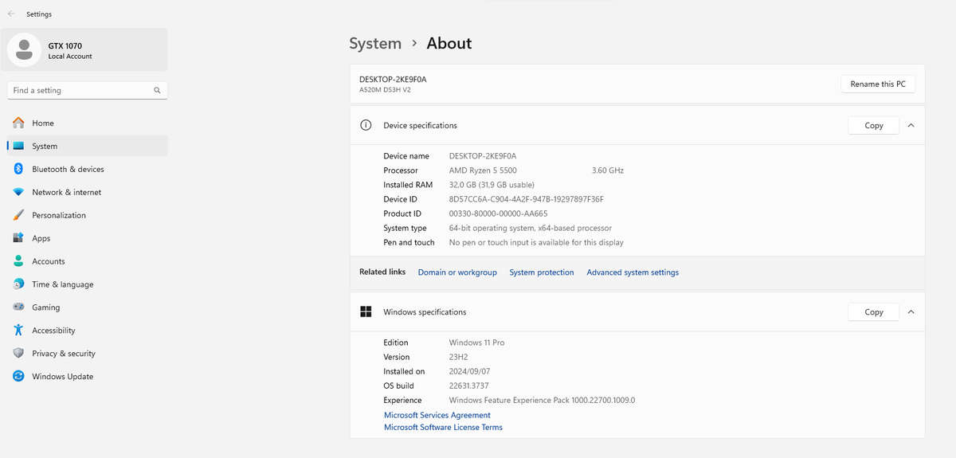Open Network & internet wifi icon
Screen dimensions: 956x458
coord(18,192)
